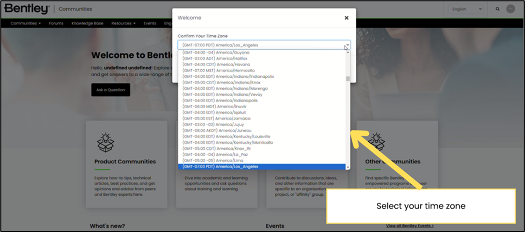Screen dimensions: 525x232
Task: Select America/Kentucky/Louisville time zone
Action: pyautogui.click(x=261, y=136)
